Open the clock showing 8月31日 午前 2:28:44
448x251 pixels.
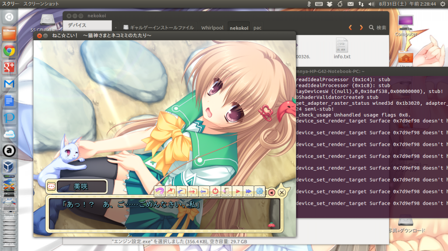(407, 4)
